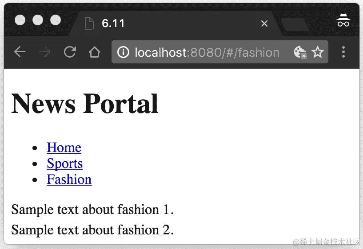Open the Home link
Screen dimensions: 363x249
click(64, 147)
